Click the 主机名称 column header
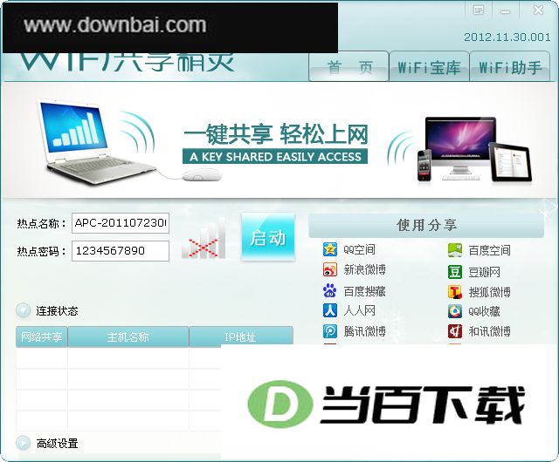The image size is (559, 462). tap(128, 336)
